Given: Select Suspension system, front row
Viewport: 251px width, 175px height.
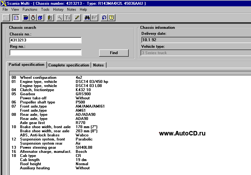Looking at the screenshot, I should pyautogui.click(x=131, y=139).
